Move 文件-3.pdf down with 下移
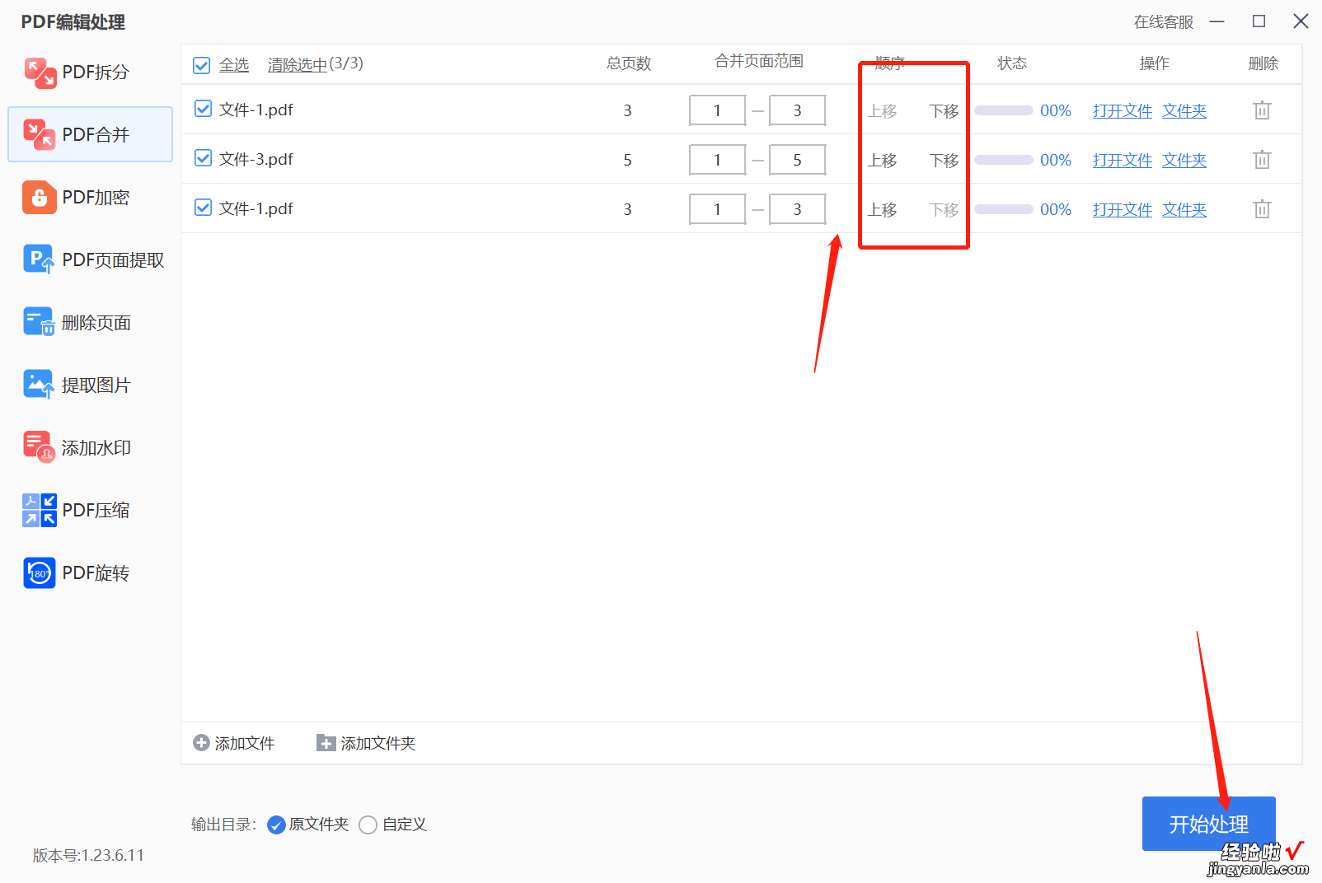The width and height of the screenshot is (1322, 883). pos(944,161)
